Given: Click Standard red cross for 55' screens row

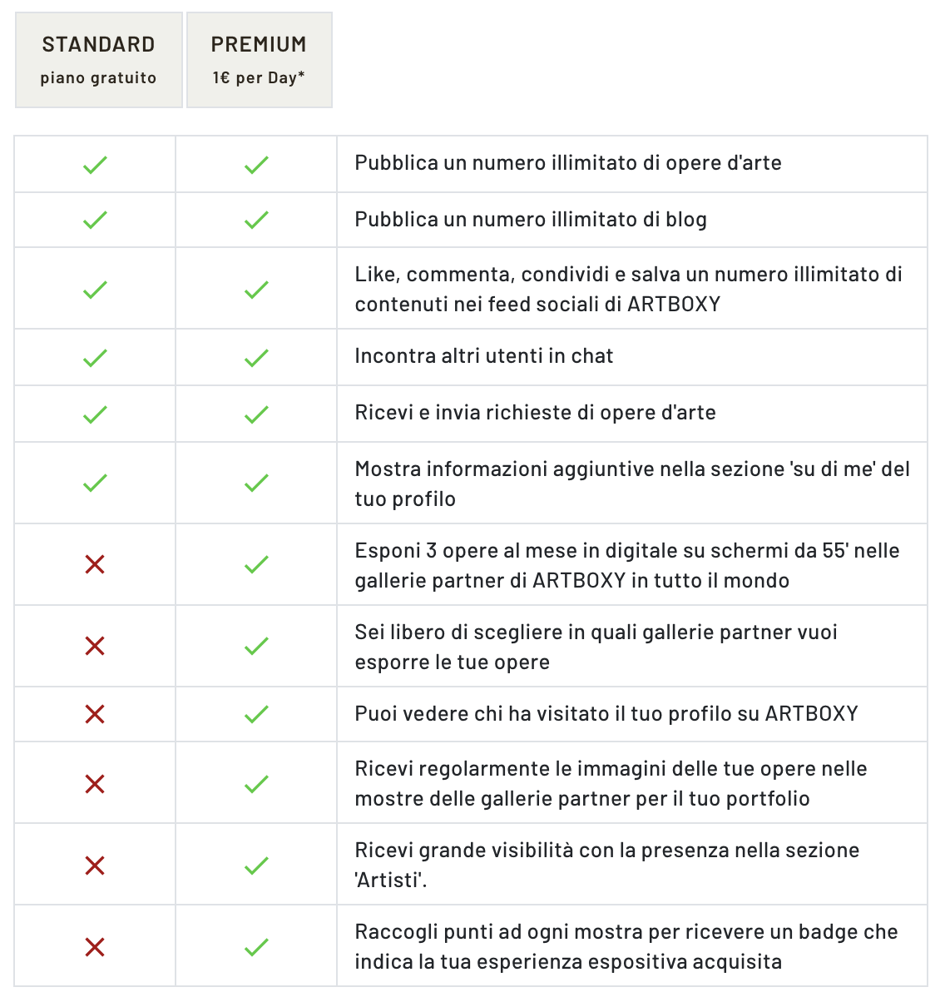Looking at the screenshot, I should [96, 564].
